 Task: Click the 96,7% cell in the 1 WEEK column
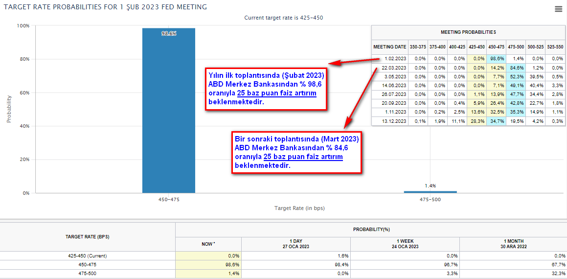[405, 265]
